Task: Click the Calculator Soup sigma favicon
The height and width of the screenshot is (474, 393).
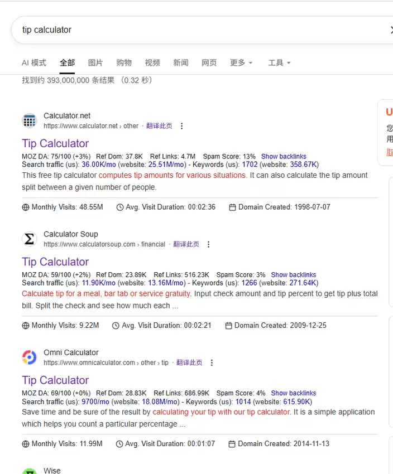Action: pos(30,239)
